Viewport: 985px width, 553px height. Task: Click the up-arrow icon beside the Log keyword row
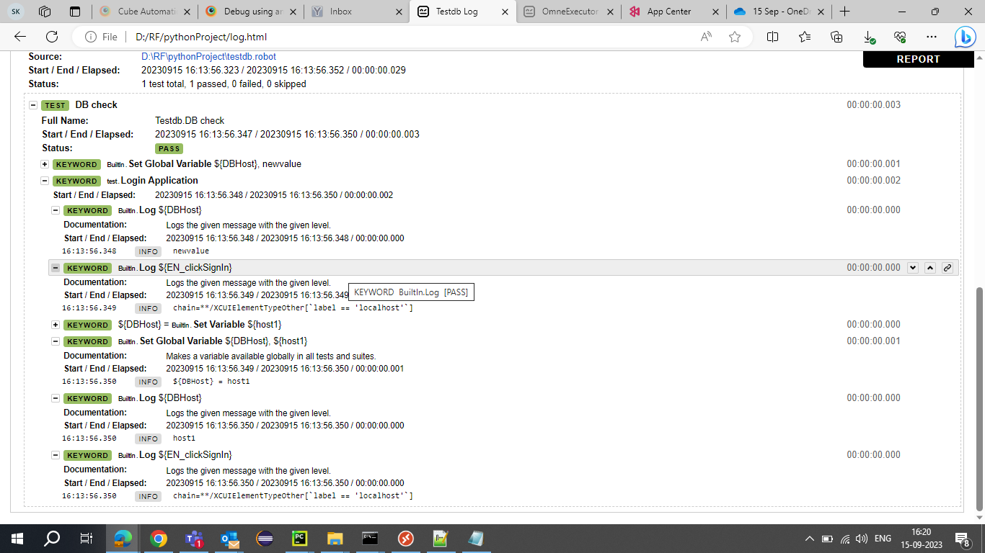(x=930, y=267)
